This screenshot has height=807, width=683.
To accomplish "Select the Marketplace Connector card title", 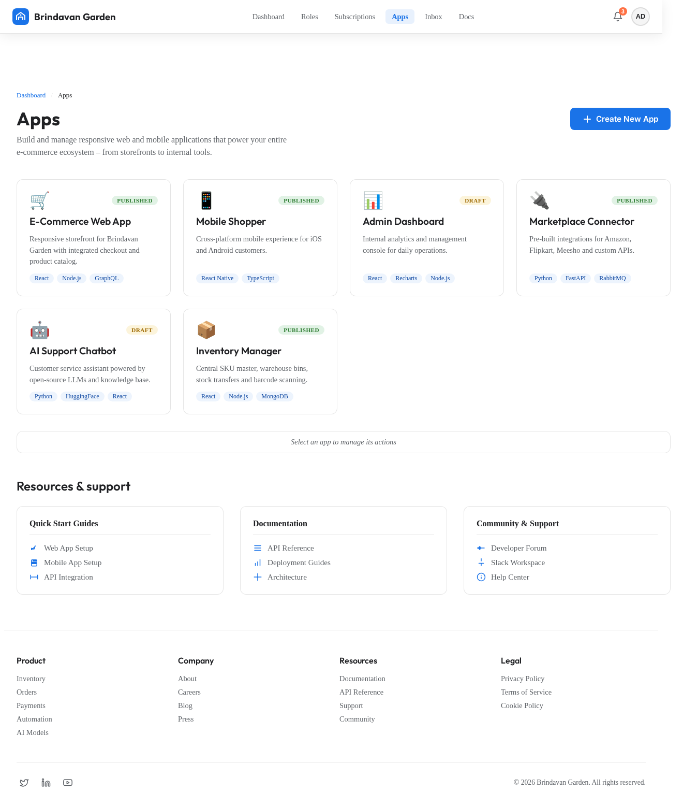I will point(582,222).
